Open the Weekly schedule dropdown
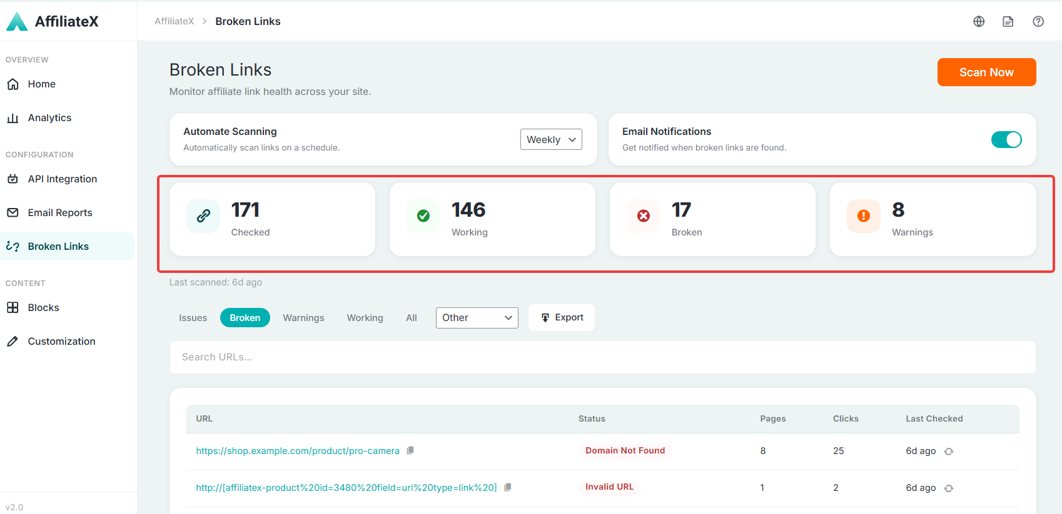Image resolution: width=1062 pixels, height=514 pixels. [x=551, y=139]
